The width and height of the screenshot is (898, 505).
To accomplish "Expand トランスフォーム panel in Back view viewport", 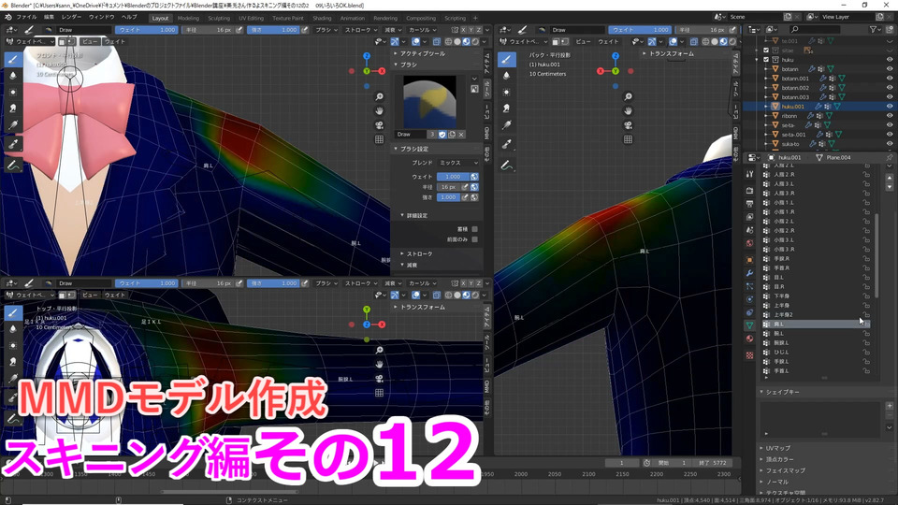I will (671, 53).
